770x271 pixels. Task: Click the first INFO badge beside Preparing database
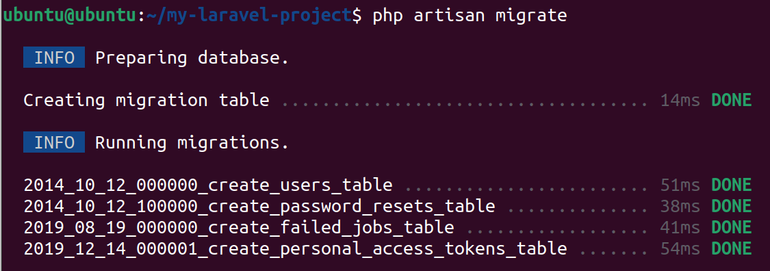click(54, 58)
